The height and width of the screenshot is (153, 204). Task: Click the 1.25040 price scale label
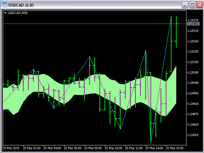coord(193,83)
